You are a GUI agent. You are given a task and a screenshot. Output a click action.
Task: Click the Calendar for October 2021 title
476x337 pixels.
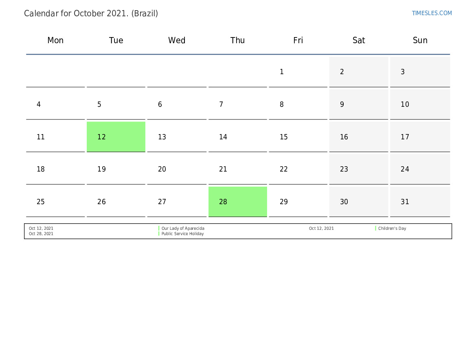91,13
